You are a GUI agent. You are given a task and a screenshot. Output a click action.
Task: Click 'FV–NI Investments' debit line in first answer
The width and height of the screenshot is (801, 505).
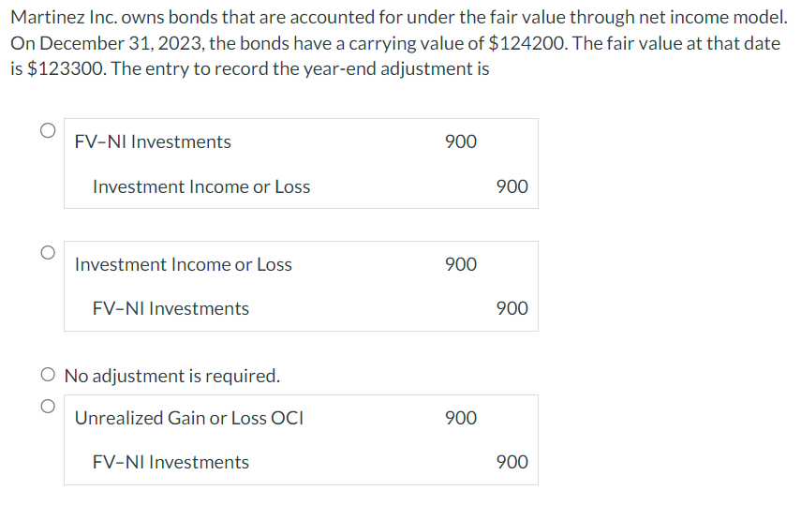(x=153, y=141)
